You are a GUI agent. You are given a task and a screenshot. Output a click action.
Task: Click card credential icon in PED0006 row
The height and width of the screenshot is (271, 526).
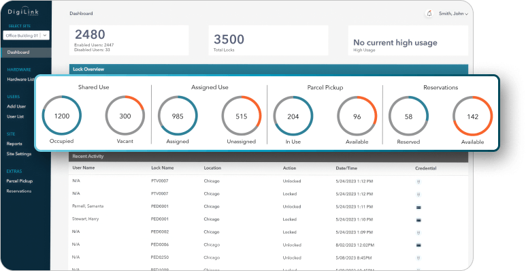[418, 246]
